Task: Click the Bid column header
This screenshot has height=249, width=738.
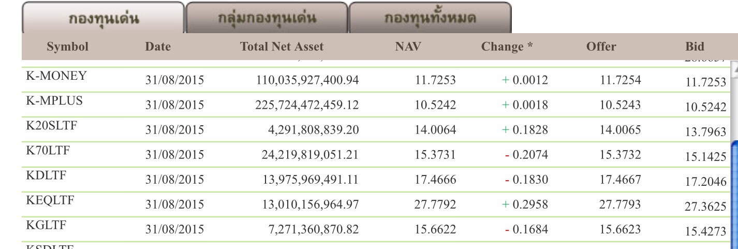Action: (x=695, y=47)
